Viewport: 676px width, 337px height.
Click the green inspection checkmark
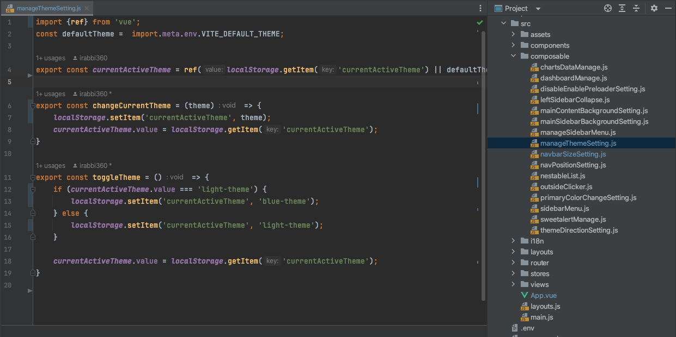click(x=480, y=23)
